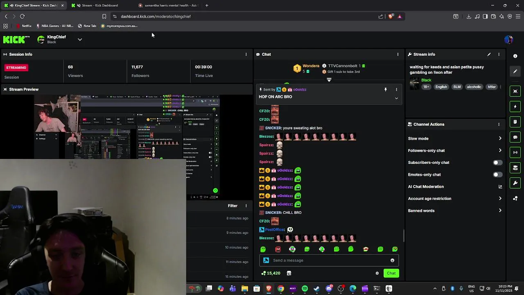
Task: Open the activity feed three-dot menu
Action: coord(246,206)
